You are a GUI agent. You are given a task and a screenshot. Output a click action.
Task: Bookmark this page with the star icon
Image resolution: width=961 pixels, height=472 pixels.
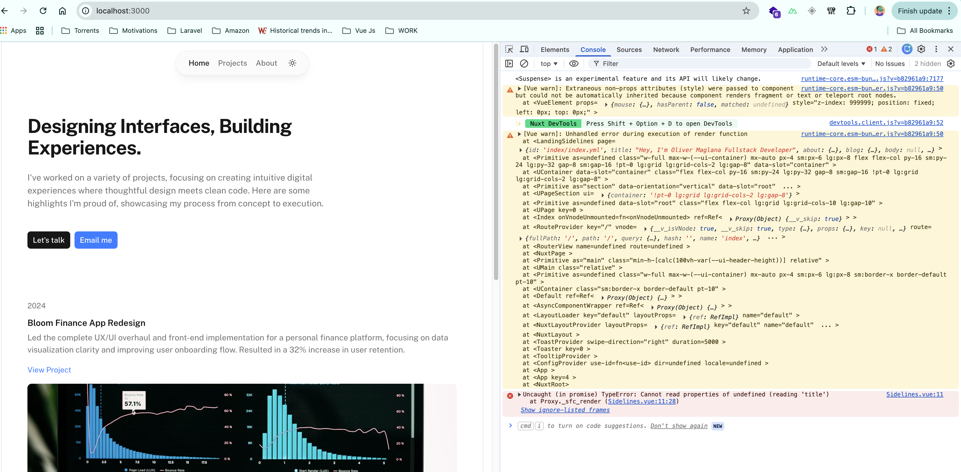tap(746, 11)
